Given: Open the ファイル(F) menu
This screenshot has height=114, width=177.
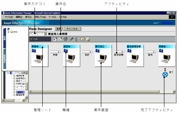Looking at the screenshot, I should coord(9,17).
